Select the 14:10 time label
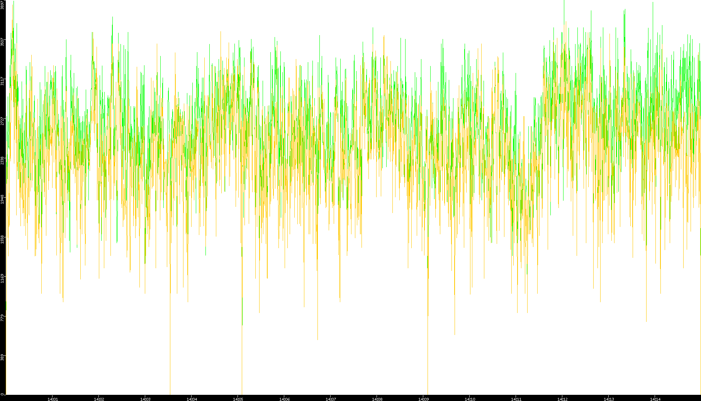The height and width of the screenshot is (401, 701). tap(470, 399)
